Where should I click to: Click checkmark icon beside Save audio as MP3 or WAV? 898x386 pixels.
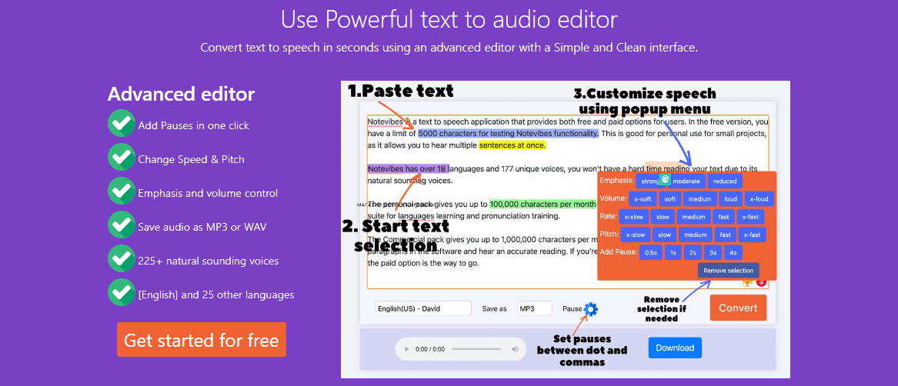click(x=121, y=225)
